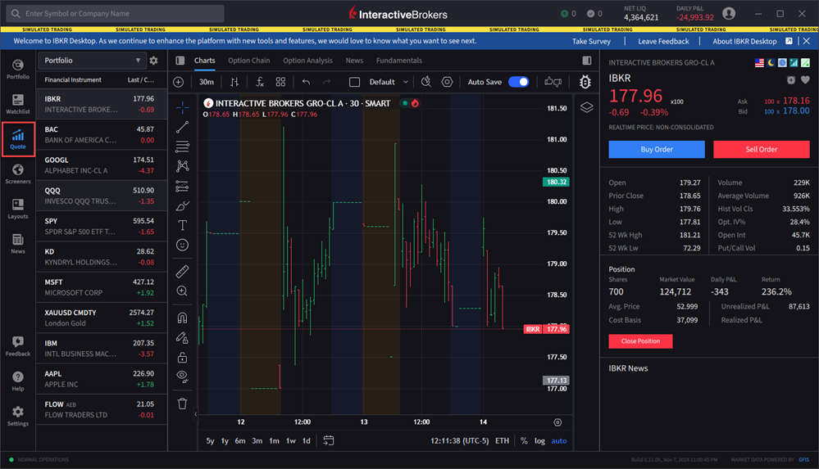This screenshot has width=819, height=469.
Task: Open the Portfolio sidebar section
Action: 18,69
